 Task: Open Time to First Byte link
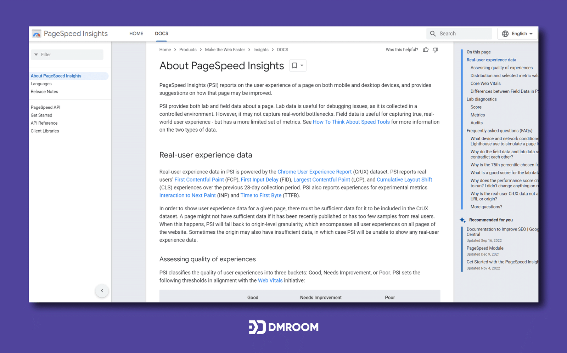(x=261, y=195)
